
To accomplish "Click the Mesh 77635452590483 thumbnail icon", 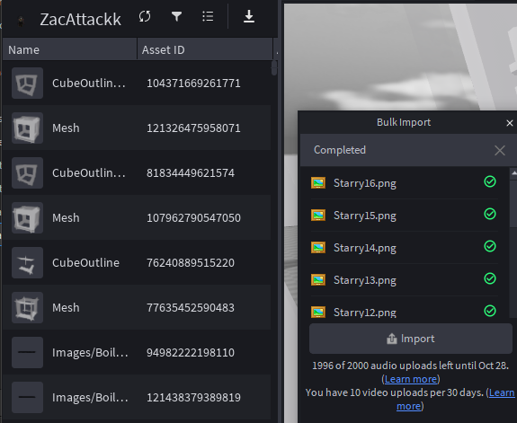I will pos(27,307).
